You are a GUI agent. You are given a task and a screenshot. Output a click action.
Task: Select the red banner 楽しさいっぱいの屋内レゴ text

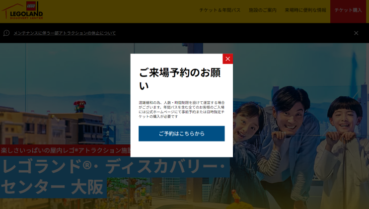click(65, 150)
